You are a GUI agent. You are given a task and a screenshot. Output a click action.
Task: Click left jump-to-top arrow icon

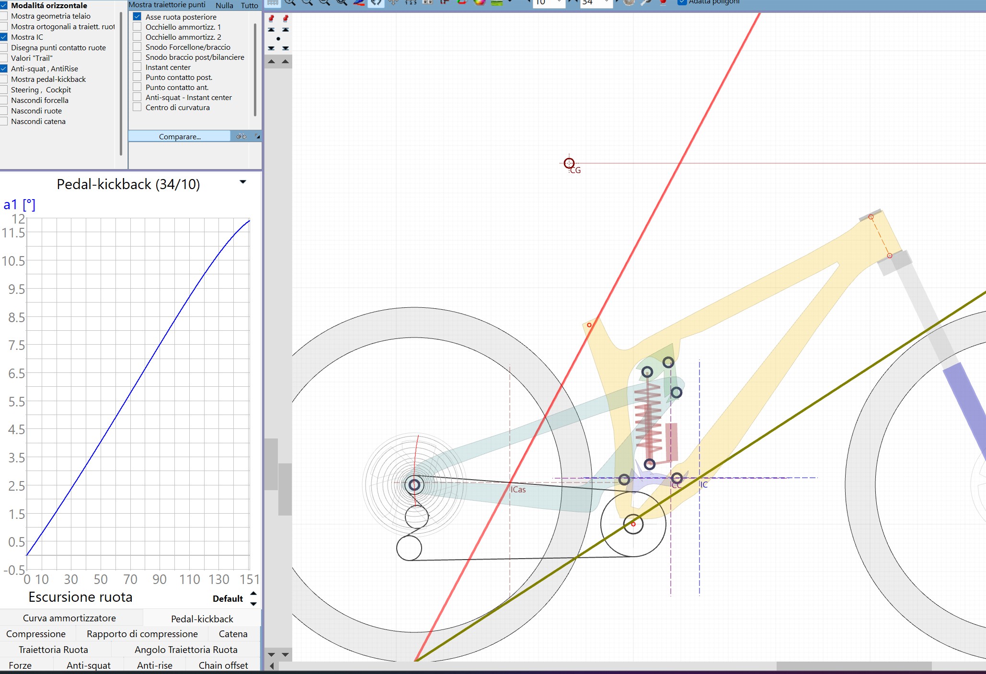point(271,30)
